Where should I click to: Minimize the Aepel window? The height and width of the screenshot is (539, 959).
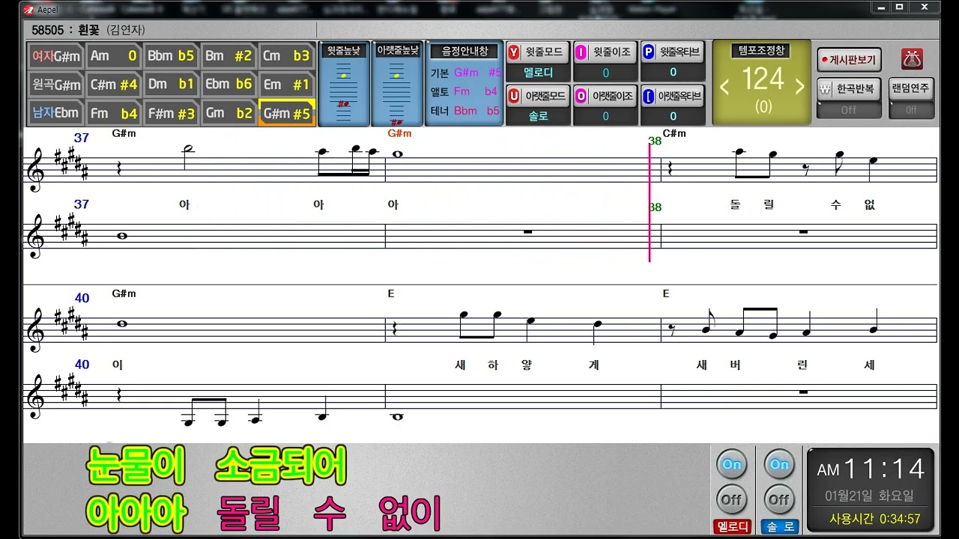pos(880,7)
